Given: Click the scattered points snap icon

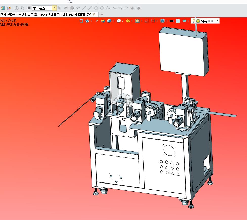Looking at the screenshot, I should pyautogui.click(x=78, y=8).
